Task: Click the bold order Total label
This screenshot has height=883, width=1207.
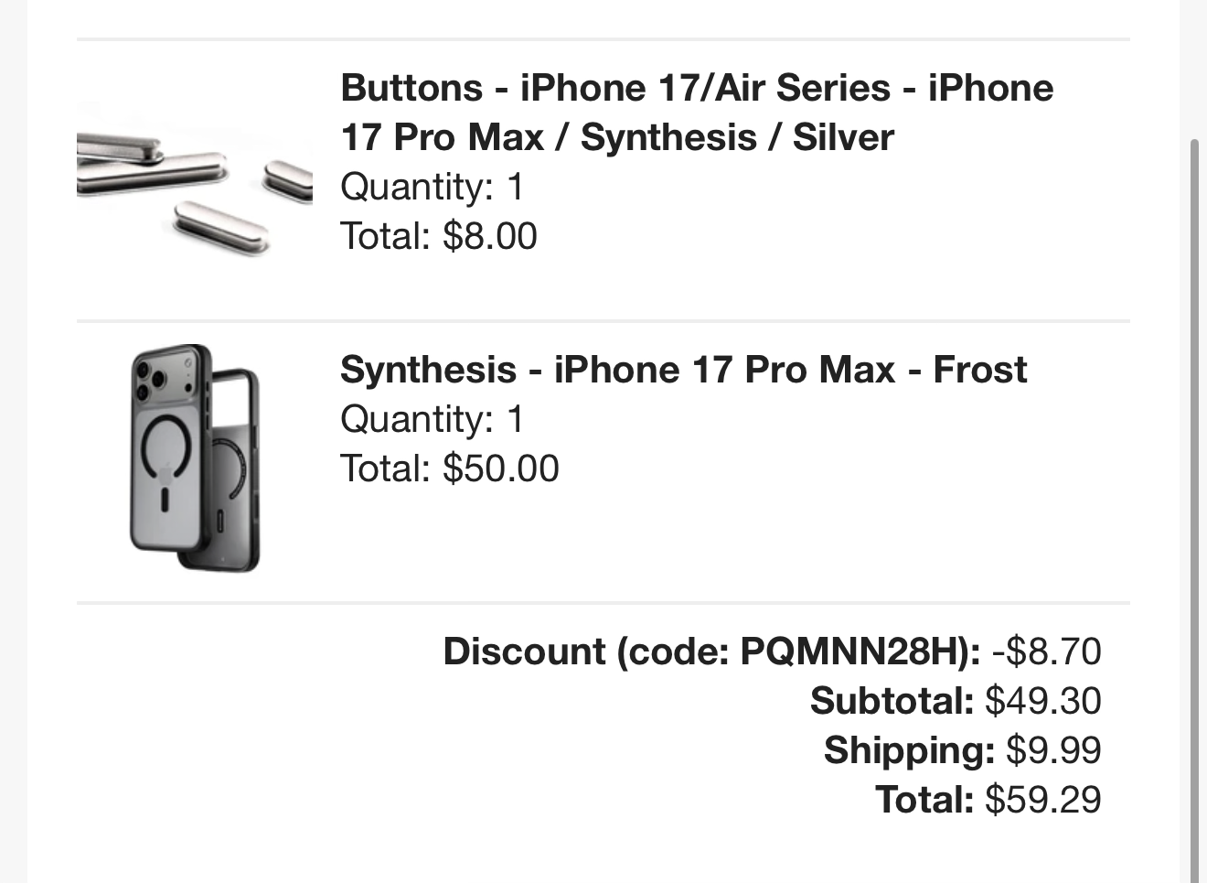Action: pos(924,801)
